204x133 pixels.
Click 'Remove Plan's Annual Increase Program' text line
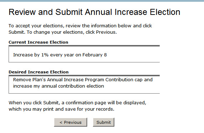pos(83,80)
